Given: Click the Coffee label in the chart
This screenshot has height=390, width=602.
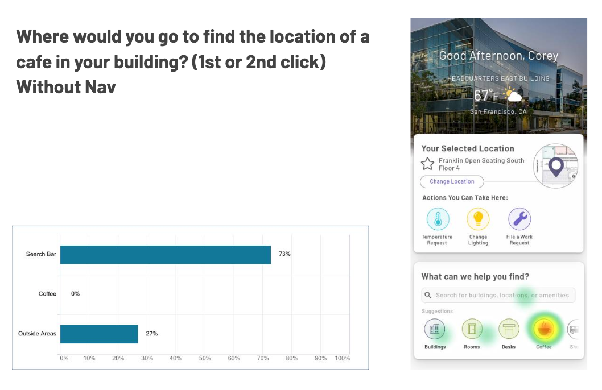Looking at the screenshot, I should (x=47, y=294).
